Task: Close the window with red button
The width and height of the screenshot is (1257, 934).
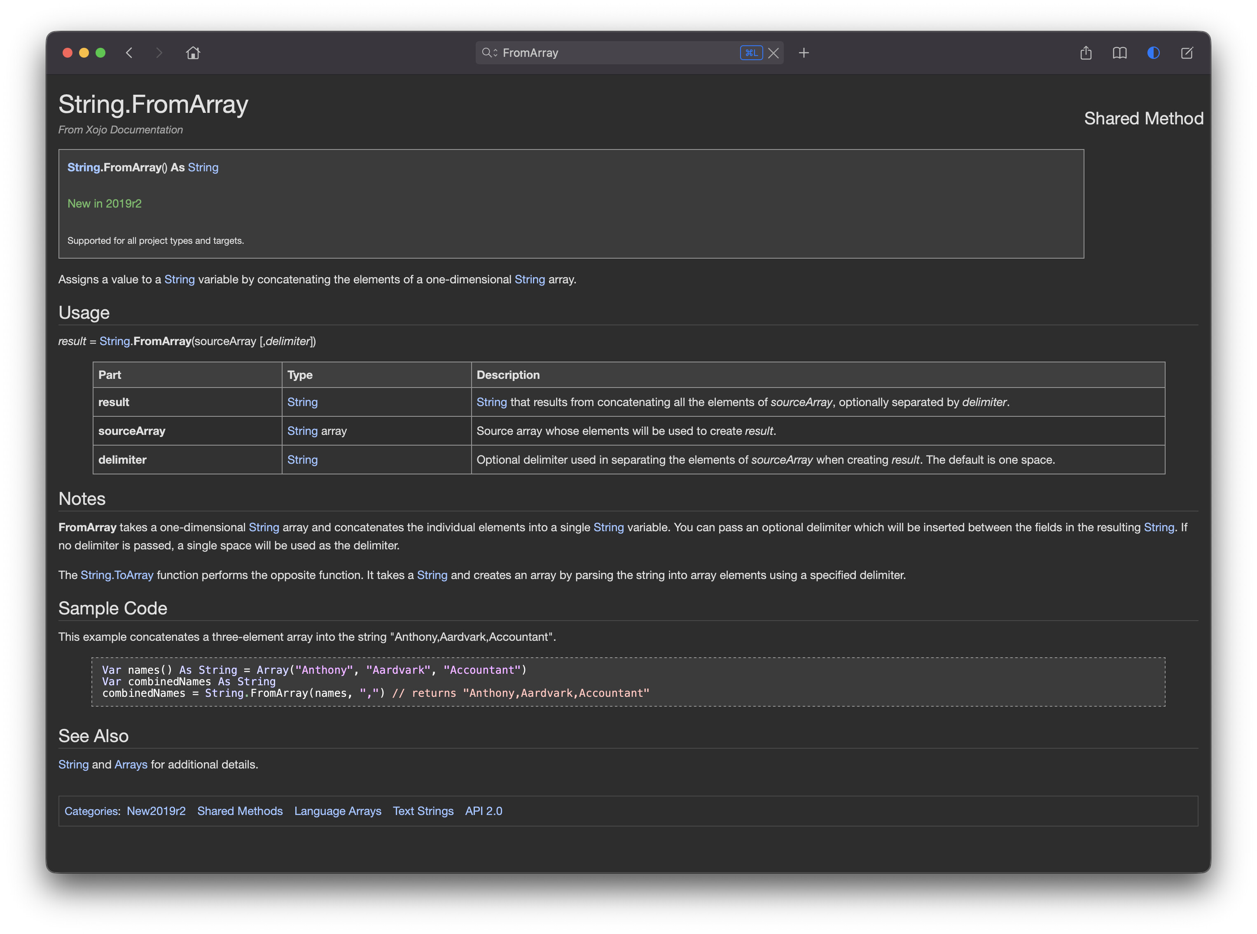Action: tap(67, 53)
